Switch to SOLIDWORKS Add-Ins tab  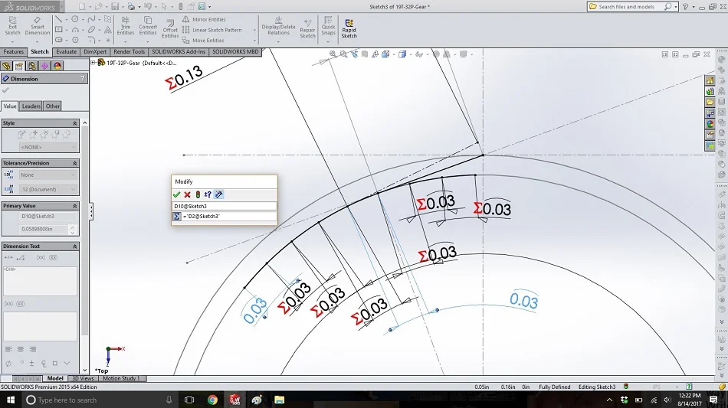point(179,51)
